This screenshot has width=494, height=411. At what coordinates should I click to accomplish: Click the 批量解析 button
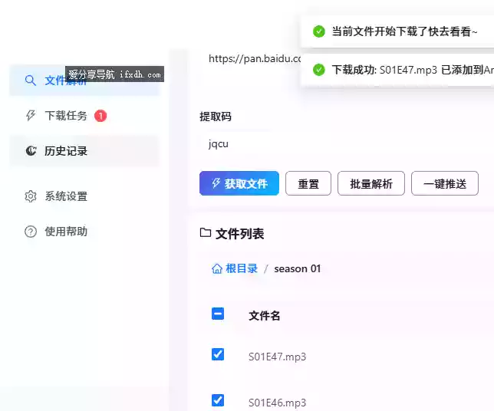pyautogui.click(x=371, y=183)
